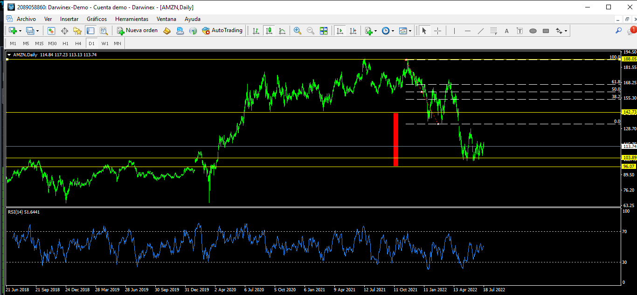Image resolution: width=637 pixels, height=295 pixels.
Task: Select the Trendline drawing tool
Action: click(x=480, y=31)
